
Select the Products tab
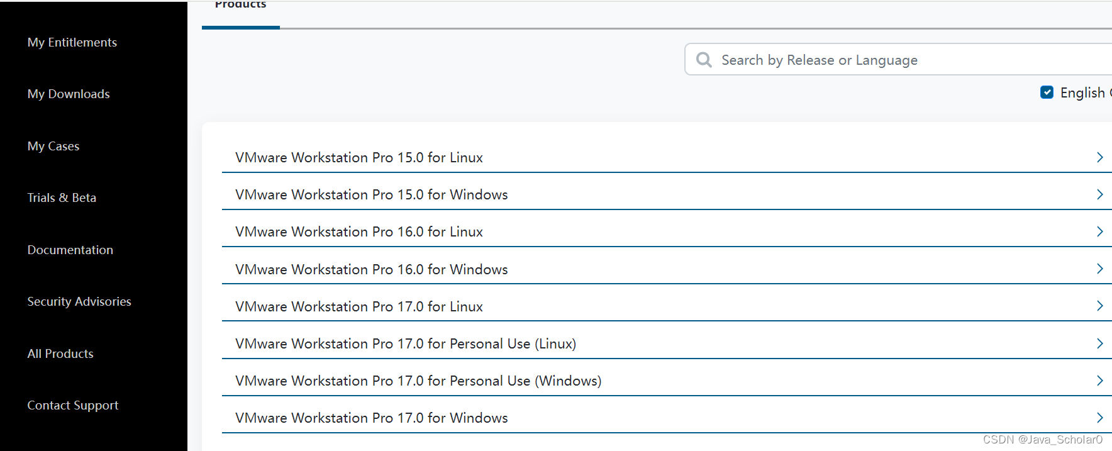pyautogui.click(x=241, y=6)
